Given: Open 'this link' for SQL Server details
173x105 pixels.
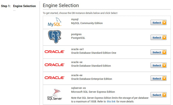Looking at the screenshot, I should click(x=111, y=101).
